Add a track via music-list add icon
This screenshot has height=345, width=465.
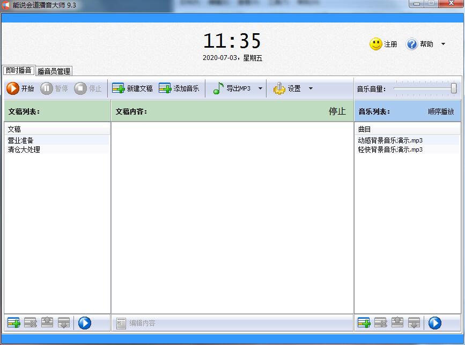(364, 323)
